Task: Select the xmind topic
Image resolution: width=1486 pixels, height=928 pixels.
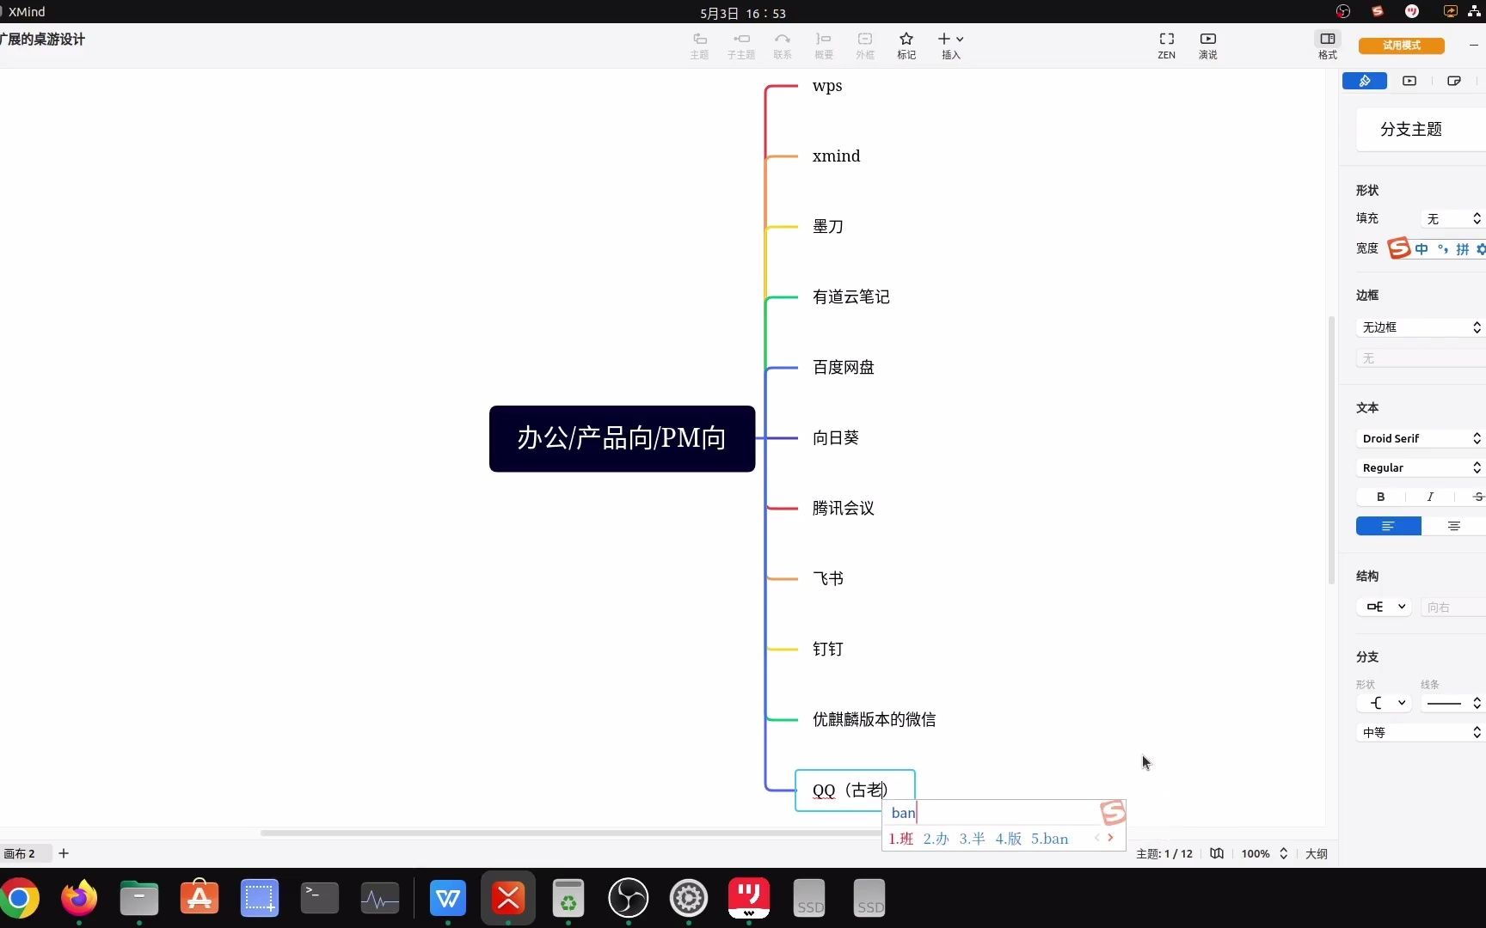Action: coord(836,156)
